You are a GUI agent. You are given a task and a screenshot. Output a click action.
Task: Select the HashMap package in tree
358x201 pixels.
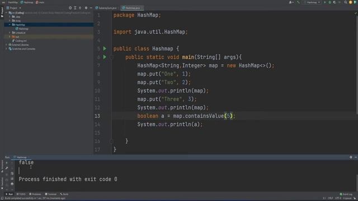49,25
